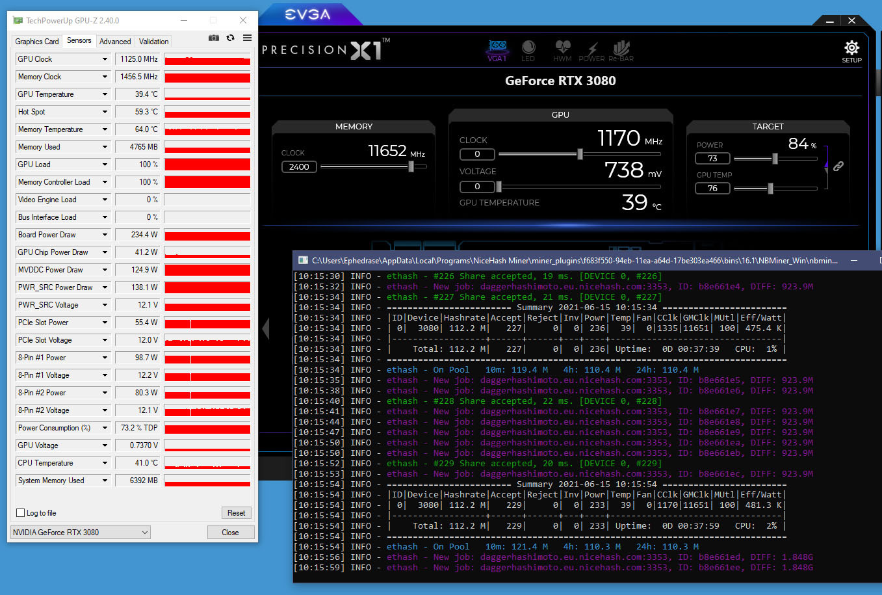This screenshot has width=882, height=595.
Task: Switch to the Graphics Card tab
Action: point(37,42)
